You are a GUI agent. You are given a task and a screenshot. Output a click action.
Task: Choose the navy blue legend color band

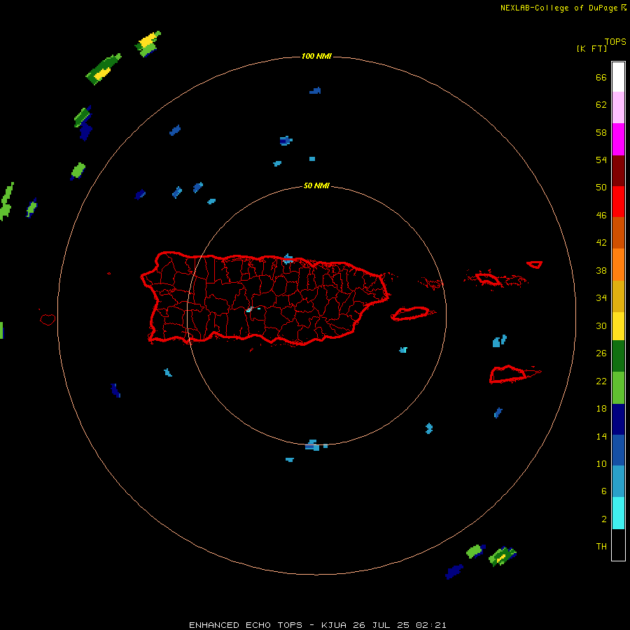click(x=618, y=419)
